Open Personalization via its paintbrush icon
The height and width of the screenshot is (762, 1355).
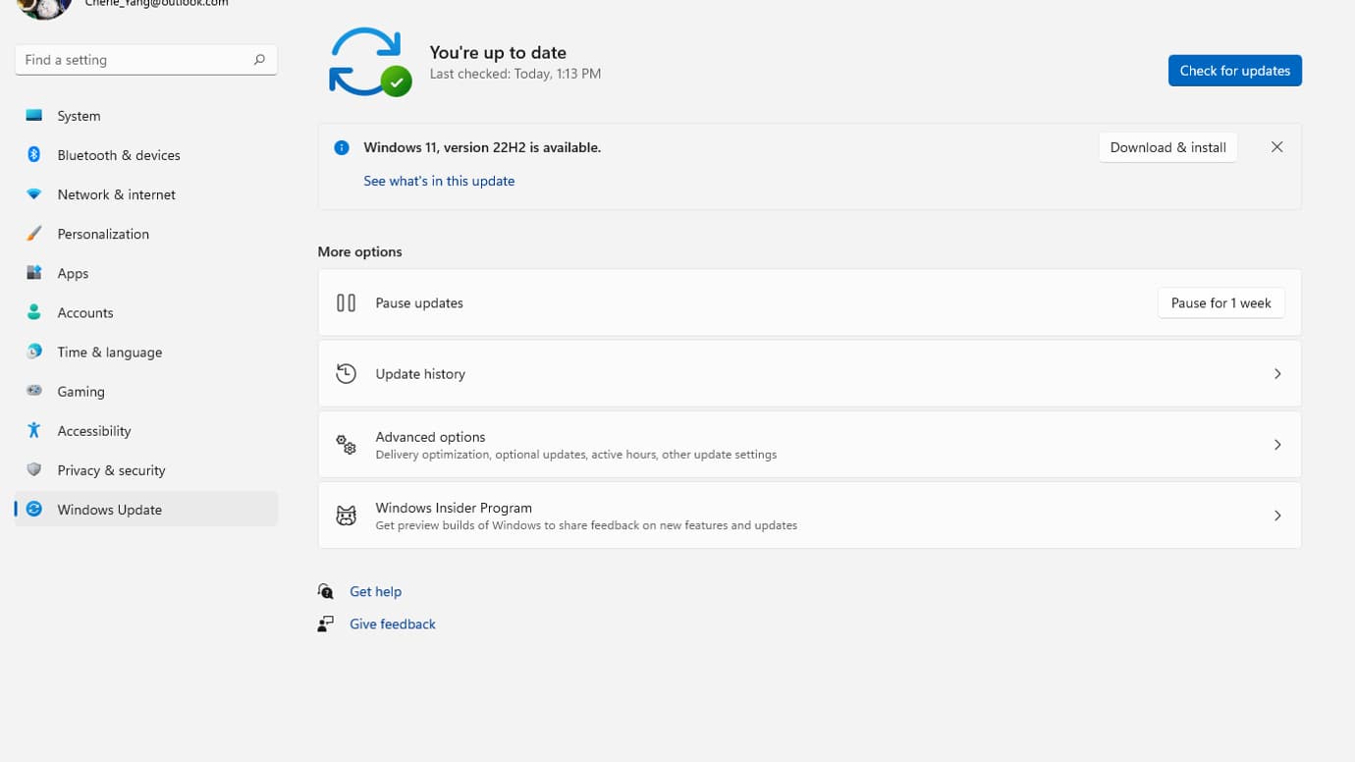(32, 234)
